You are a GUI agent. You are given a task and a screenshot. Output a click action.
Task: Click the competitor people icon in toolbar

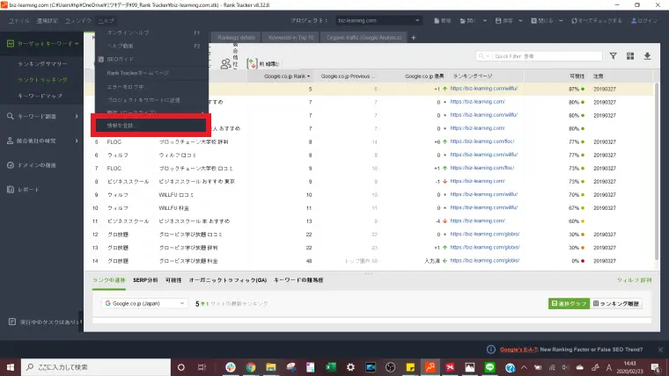coord(226,62)
